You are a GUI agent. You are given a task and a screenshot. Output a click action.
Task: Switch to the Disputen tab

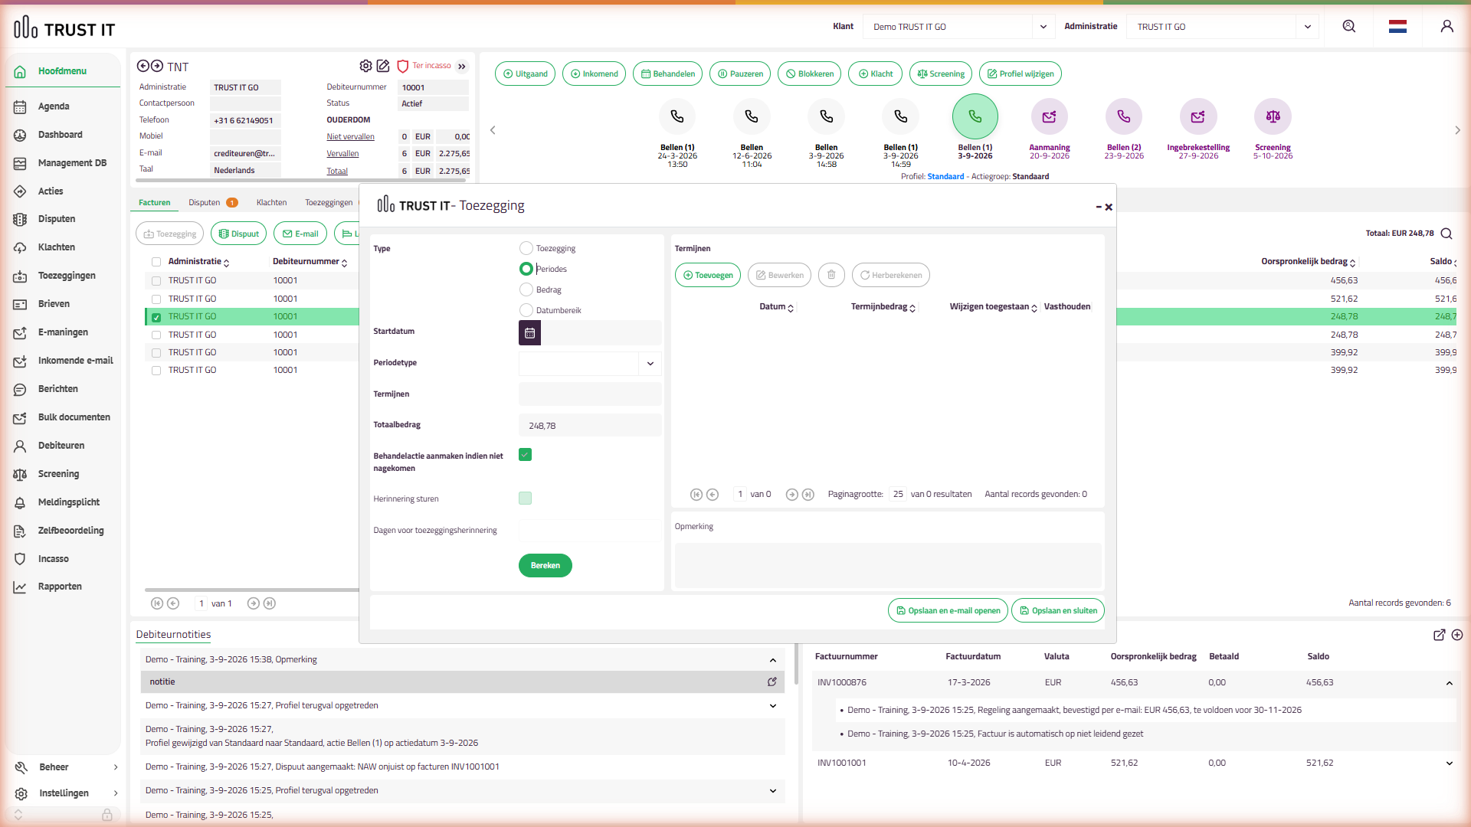click(205, 203)
